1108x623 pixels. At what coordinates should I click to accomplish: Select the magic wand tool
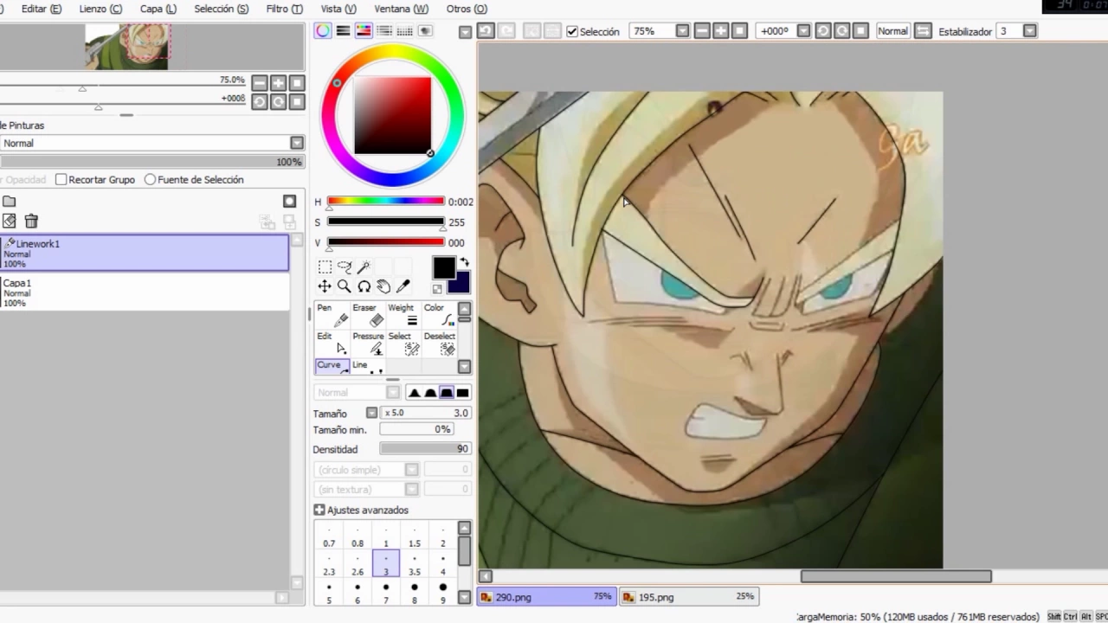coord(364,267)
